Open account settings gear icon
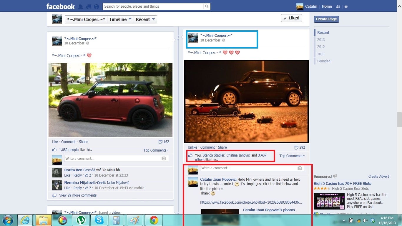This screenshot has height=226, width=402. 346,6
